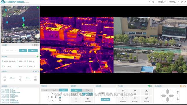
Task: Open the settings gear in title bar
Action: tap(153, 2)
